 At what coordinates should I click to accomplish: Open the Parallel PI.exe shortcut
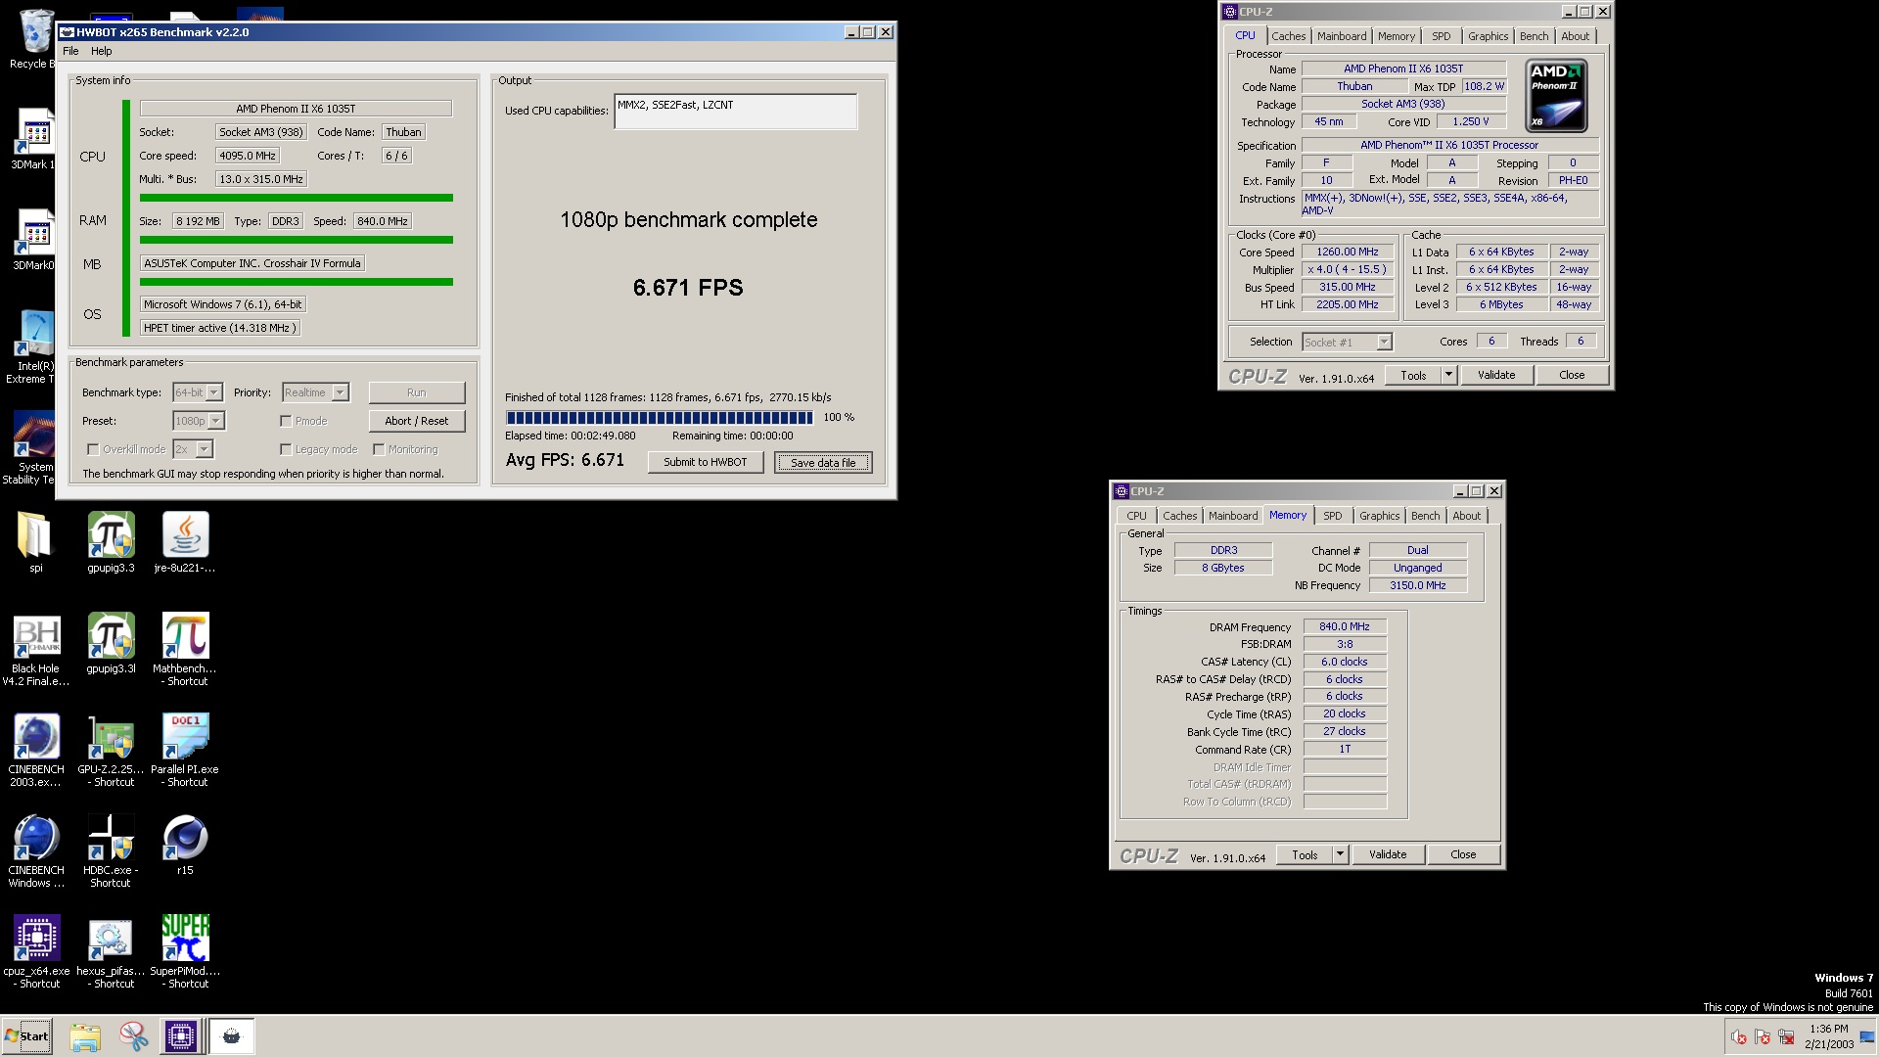tap(185, 751)
